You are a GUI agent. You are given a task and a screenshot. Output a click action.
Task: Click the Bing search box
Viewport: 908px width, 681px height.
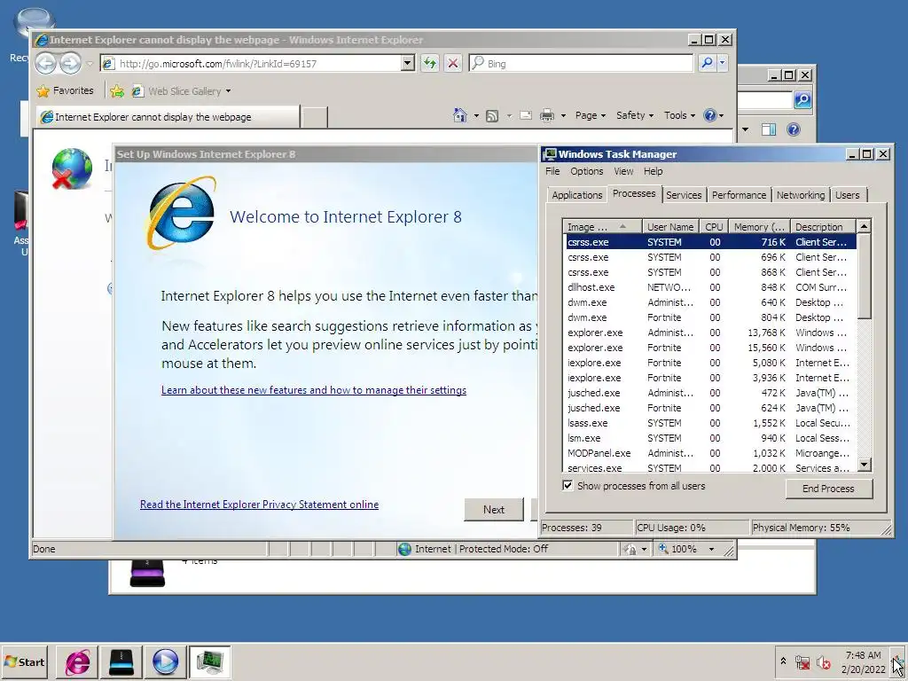pyautogui.click(x=581, y=63)
